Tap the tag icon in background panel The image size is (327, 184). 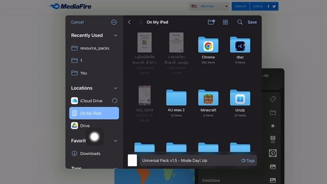(272, 99)
